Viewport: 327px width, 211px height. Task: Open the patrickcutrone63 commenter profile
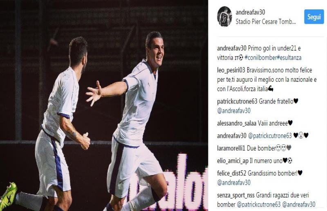(x=237, y=101)
